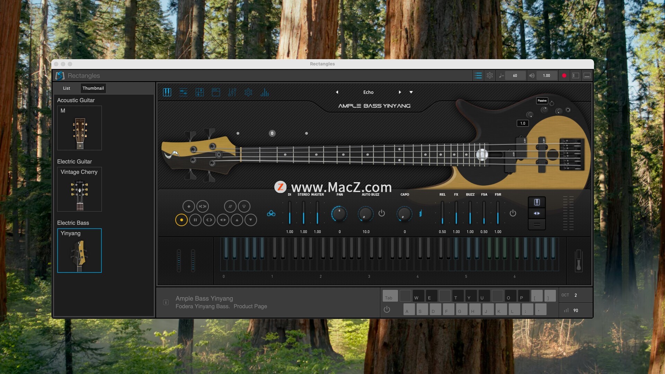Open the strummer panel icon with horizontal sliders
This screenshot has height=374, width=665.
pyautogui.click(x=183, y=92)
